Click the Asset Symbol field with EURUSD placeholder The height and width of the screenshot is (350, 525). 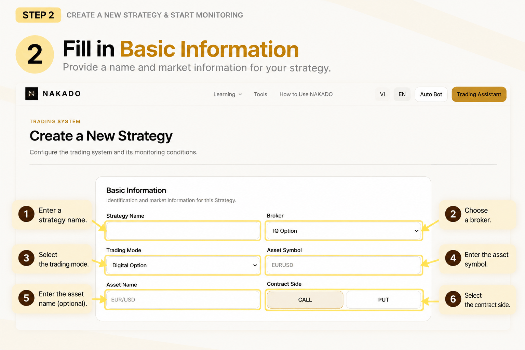[344, 265]
